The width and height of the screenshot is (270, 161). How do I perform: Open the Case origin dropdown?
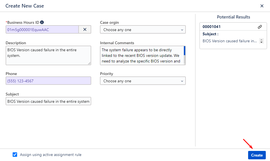coord(143,30)
